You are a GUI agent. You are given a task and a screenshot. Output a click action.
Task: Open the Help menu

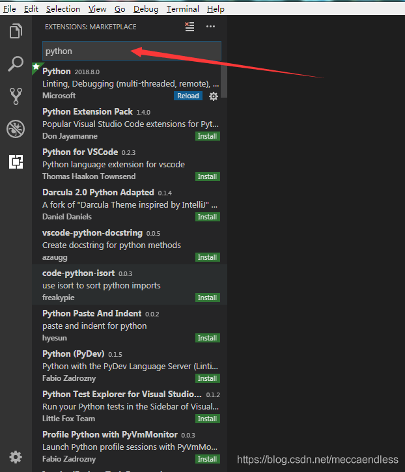pos(216,9)
